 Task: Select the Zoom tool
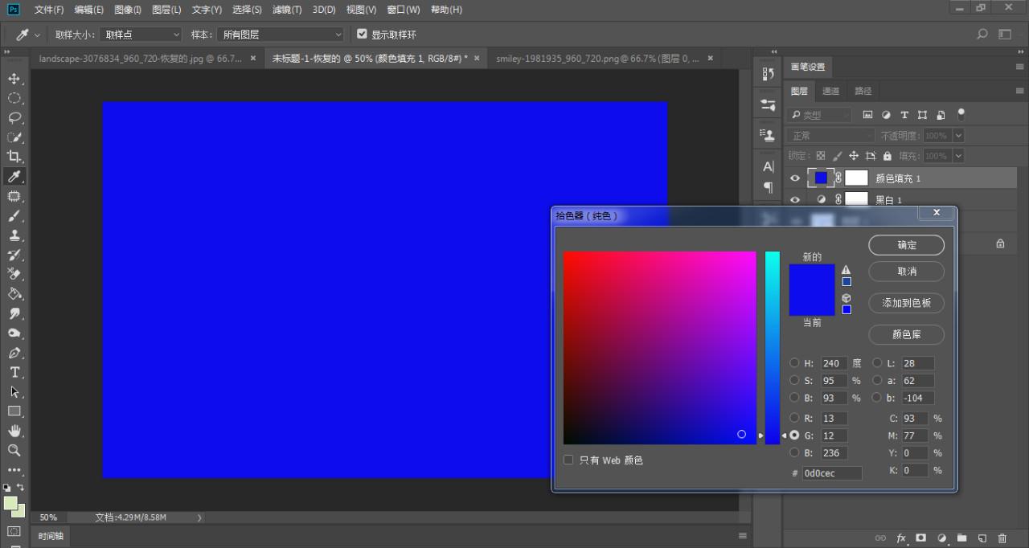14,450
